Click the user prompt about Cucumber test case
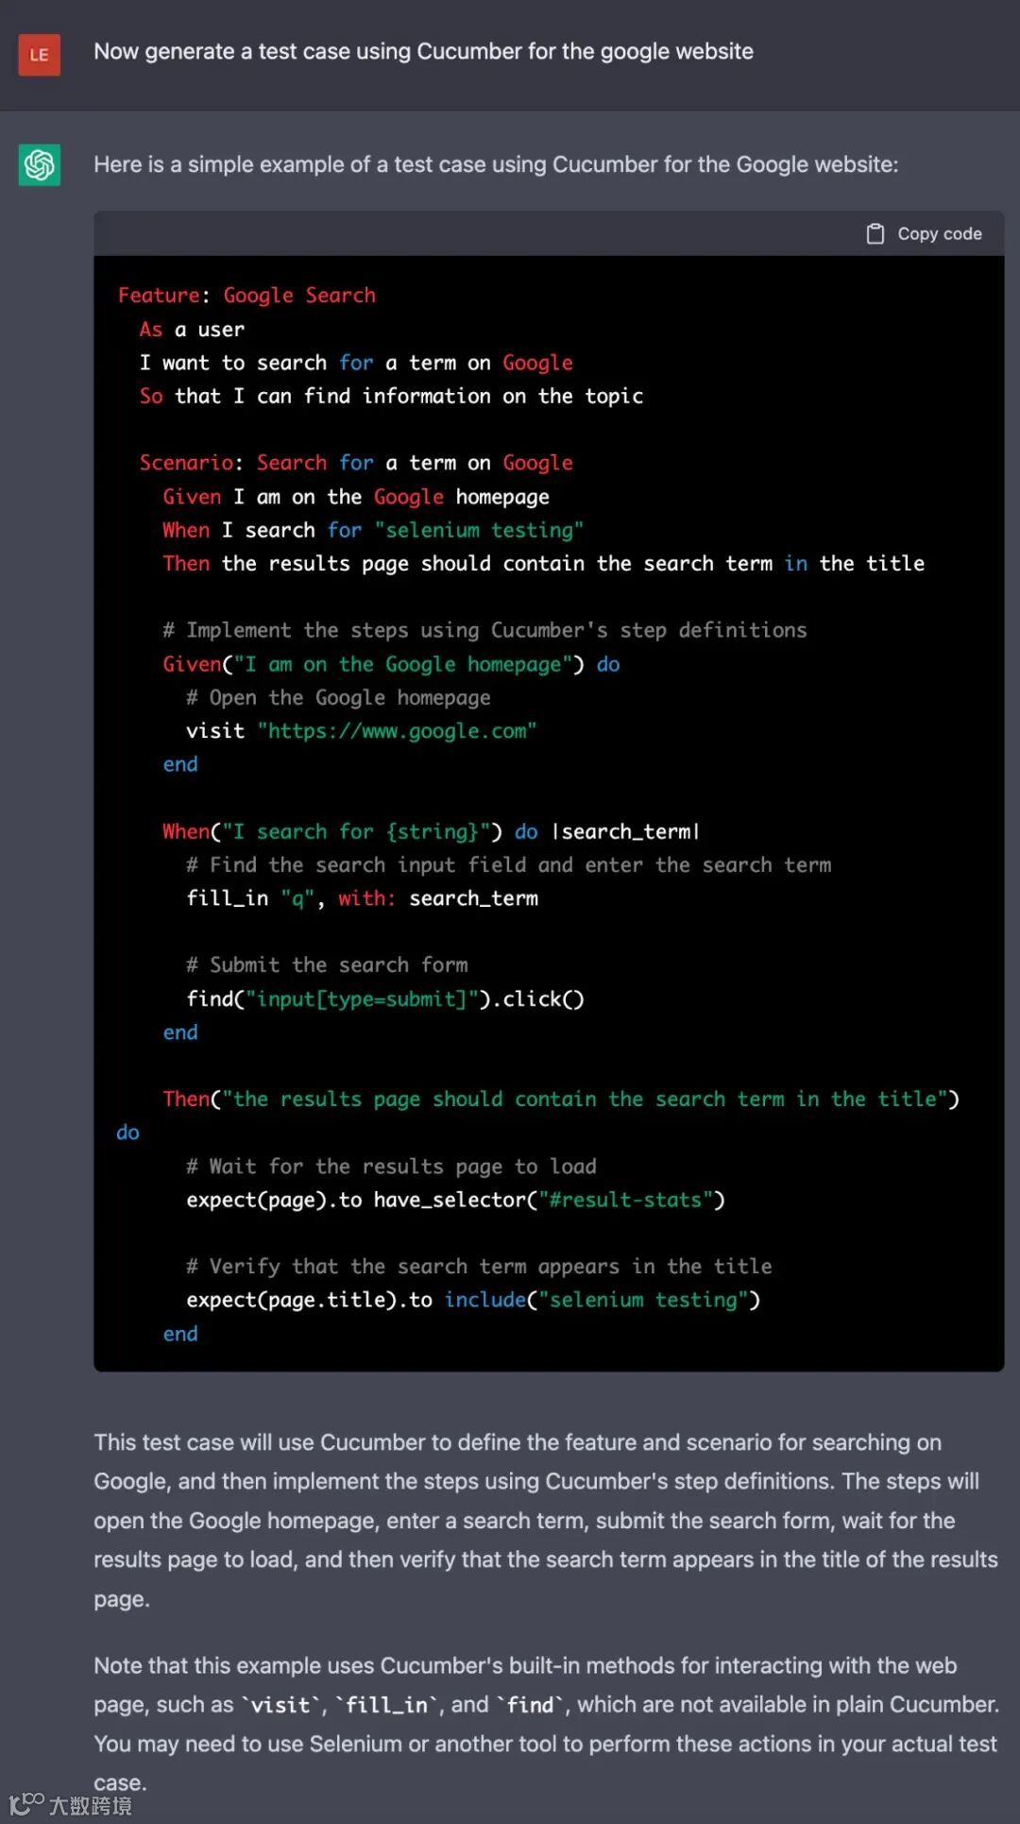This screenshot has height=1824, width=1020. (x=423, y=52)
